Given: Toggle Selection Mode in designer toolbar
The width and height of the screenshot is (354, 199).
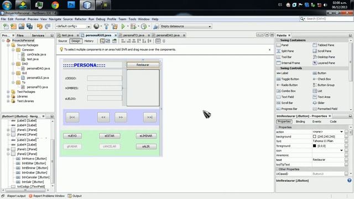Looking at the screenshot, I should pyautogui.click(x=102, y=41).
